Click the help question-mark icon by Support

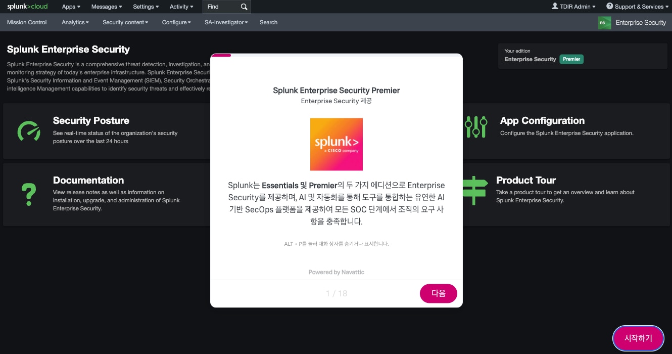point(609,6)
